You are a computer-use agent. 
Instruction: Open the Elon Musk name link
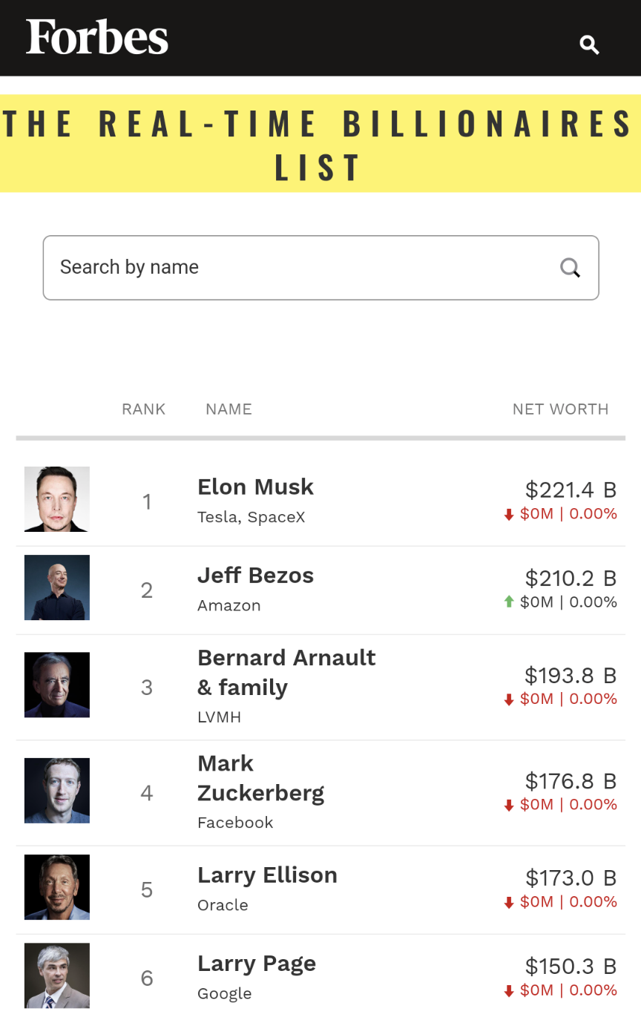point(255,487)
